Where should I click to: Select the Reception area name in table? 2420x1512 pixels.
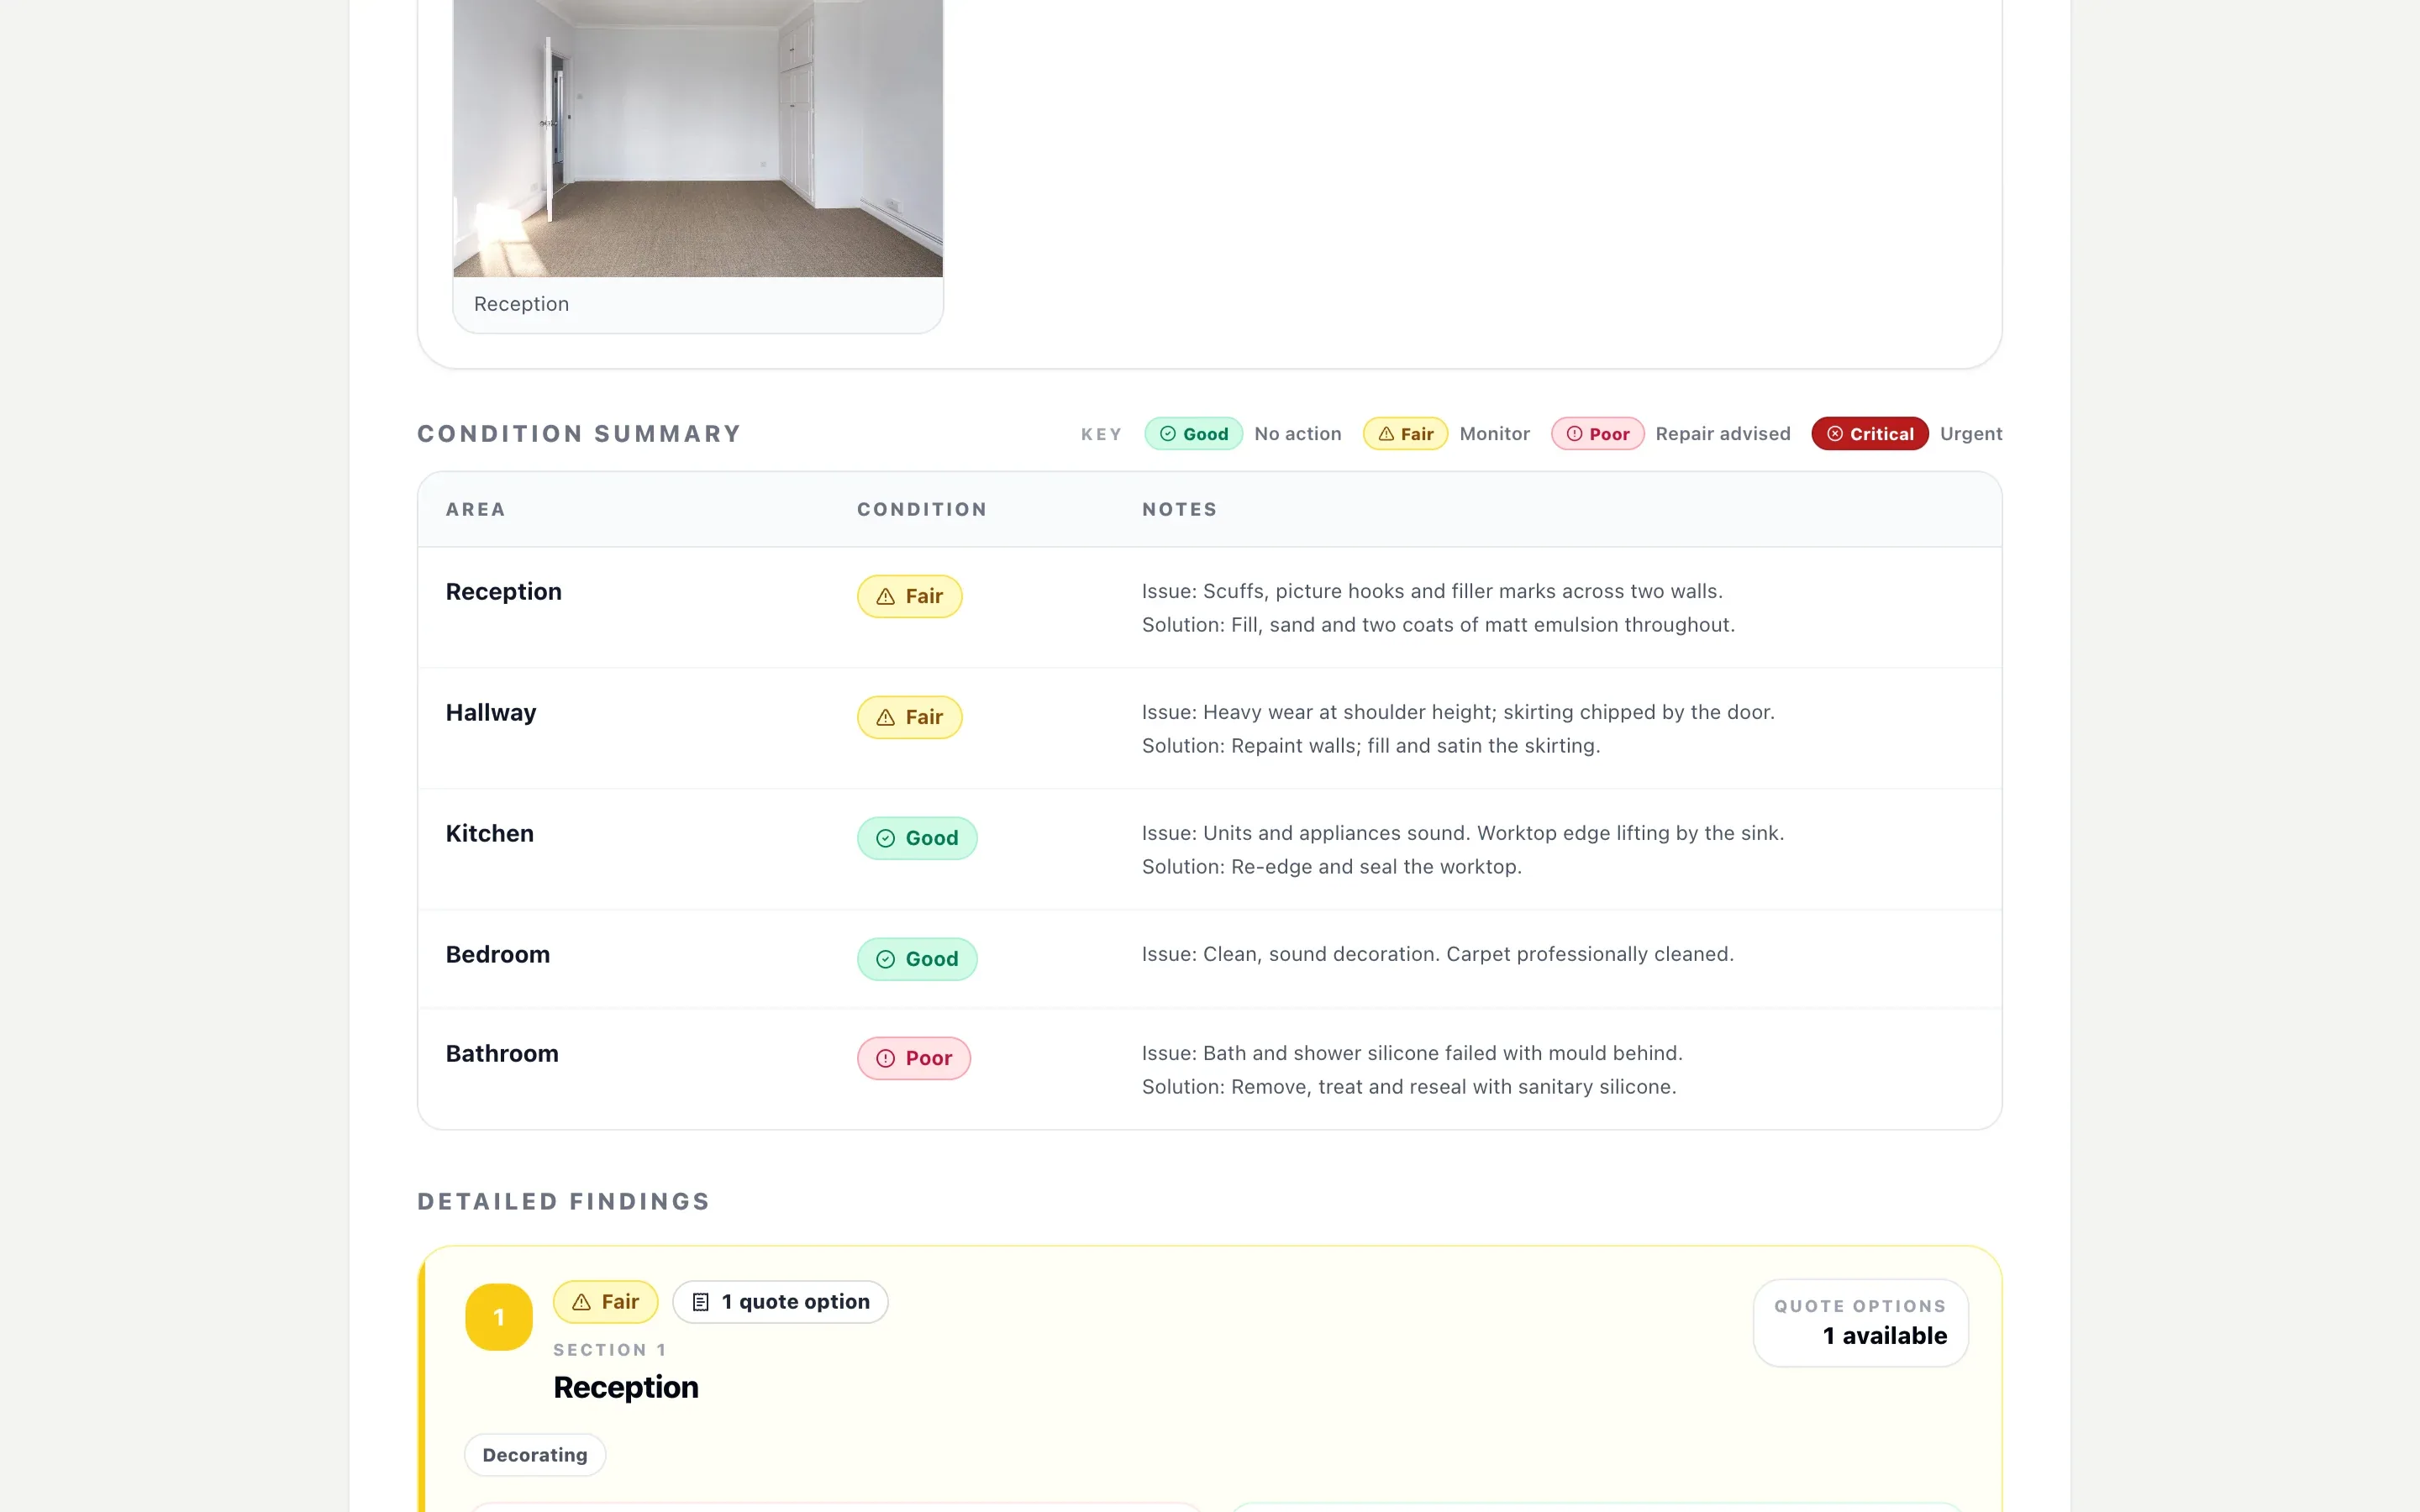point(504,592)
